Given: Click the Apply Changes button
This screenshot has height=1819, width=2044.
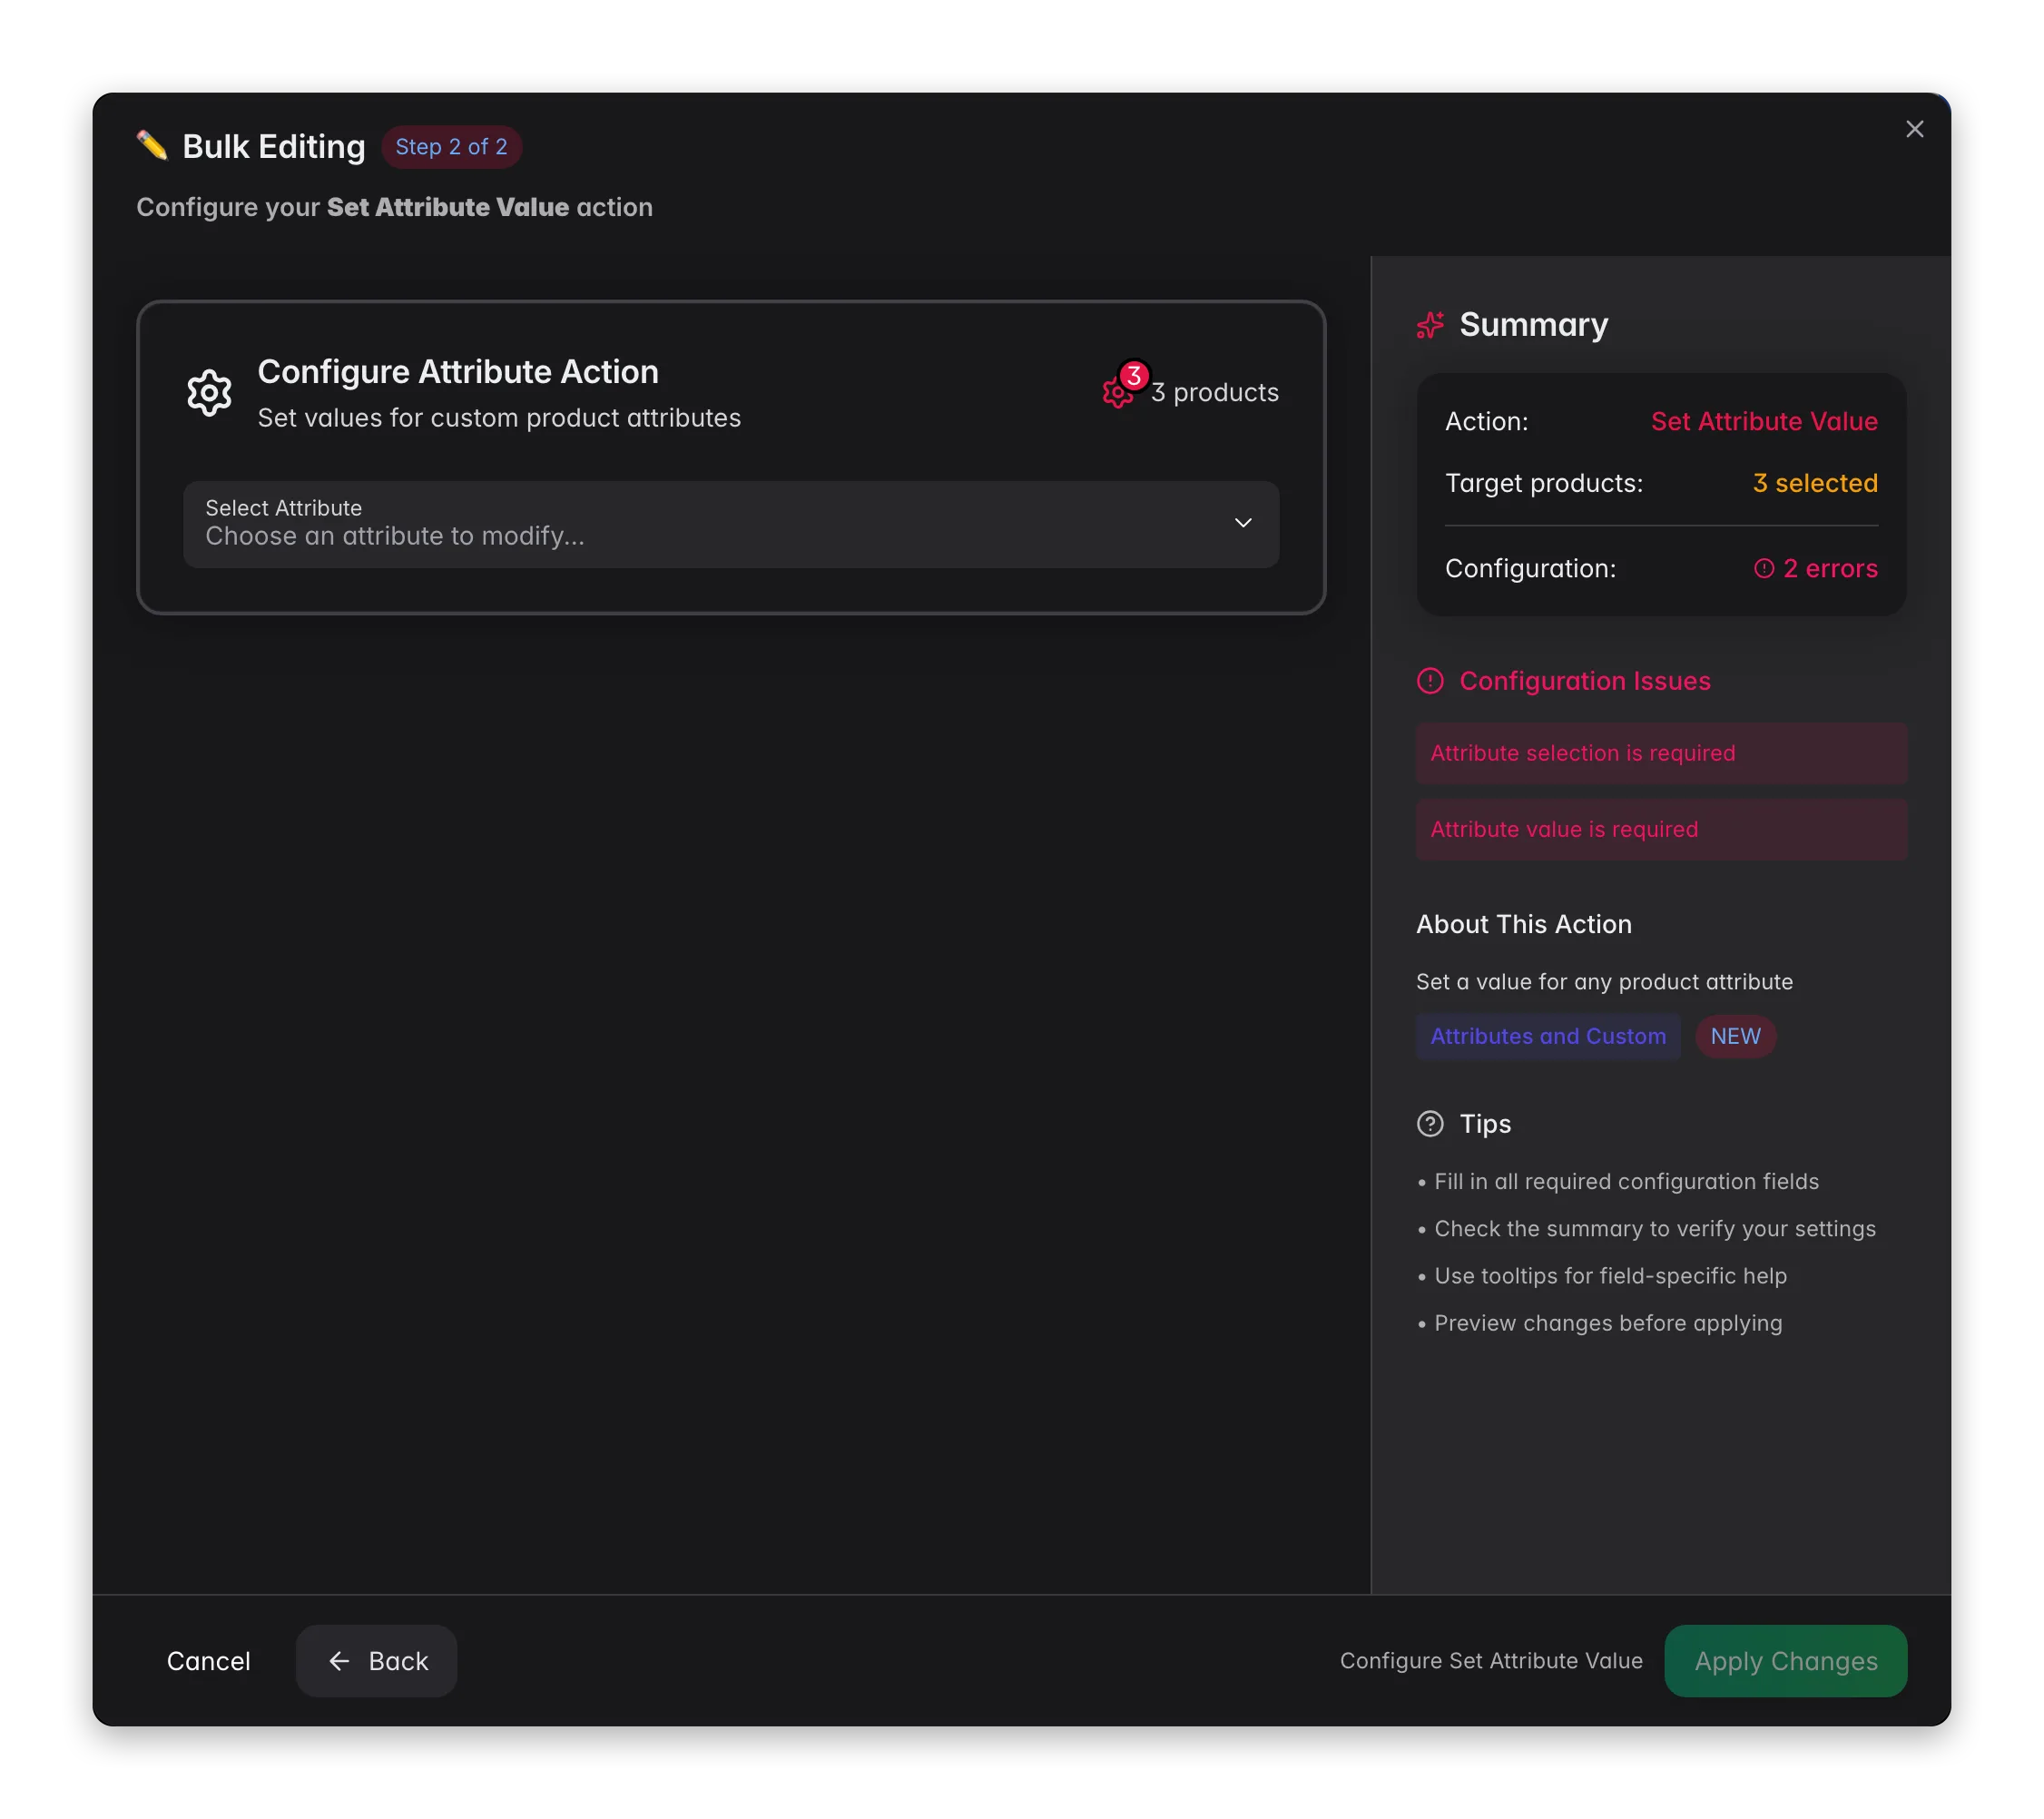Looking at the screenshot, I should 1785,1661.
